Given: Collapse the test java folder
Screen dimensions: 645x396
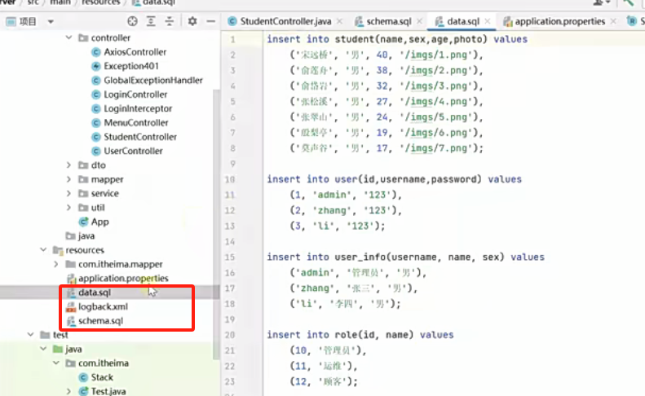Looking at the screenshot, I should (43, 349).
